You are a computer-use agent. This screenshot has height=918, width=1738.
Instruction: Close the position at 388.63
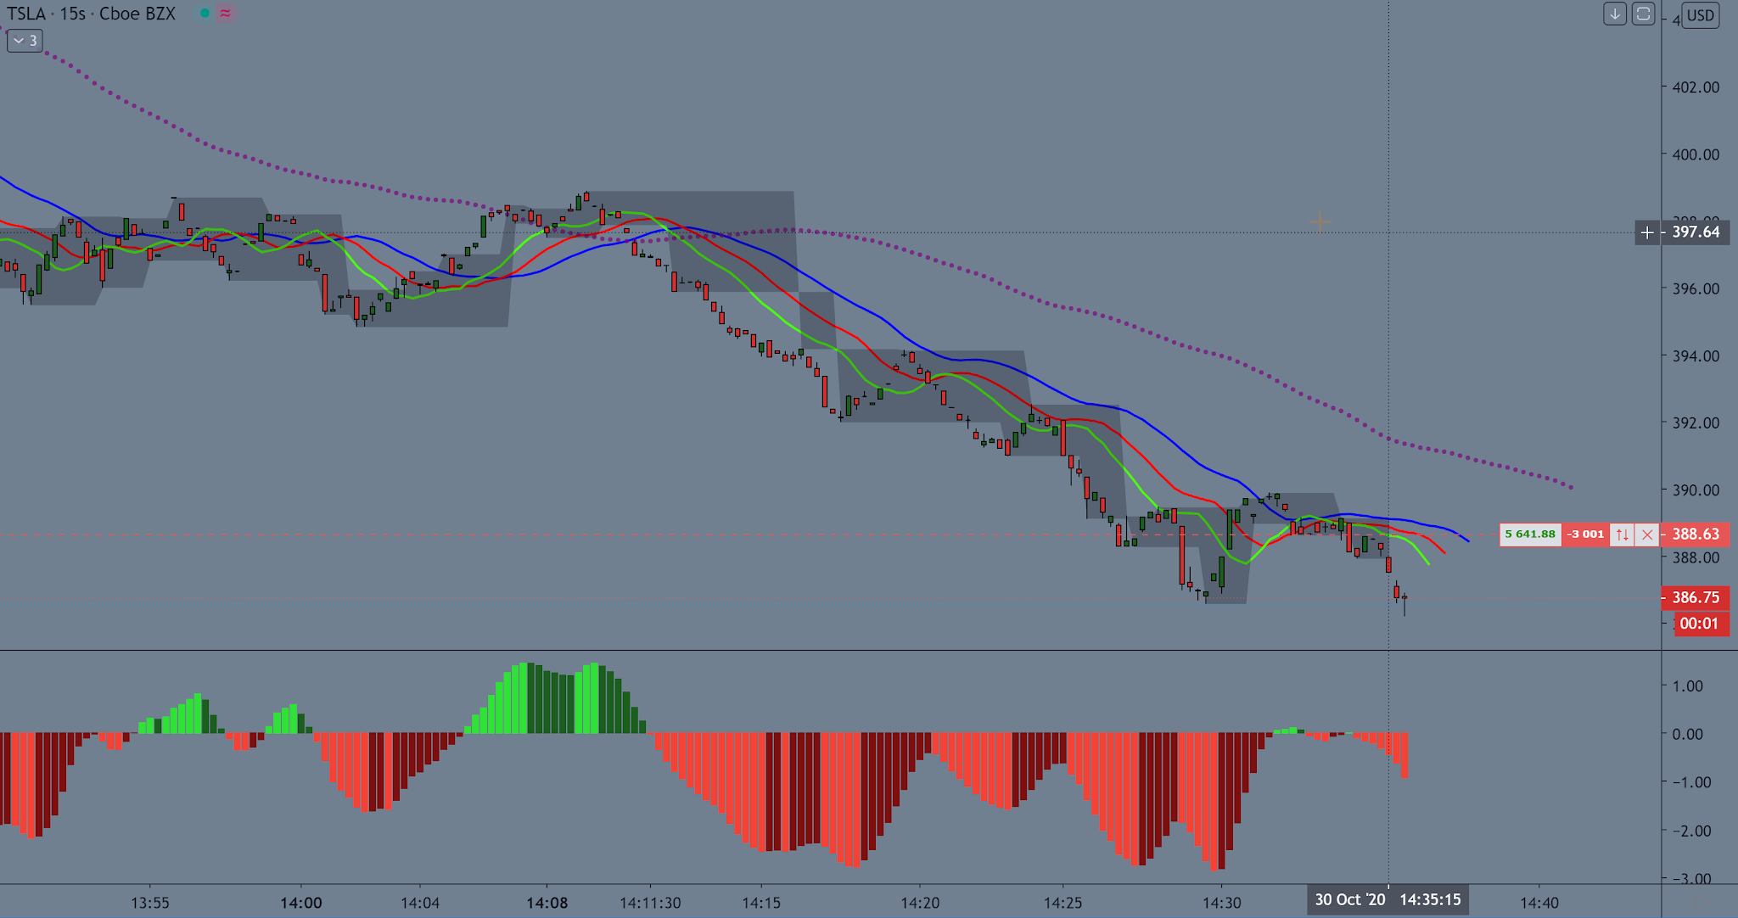pyautogui.click(x=1646, y=535)
